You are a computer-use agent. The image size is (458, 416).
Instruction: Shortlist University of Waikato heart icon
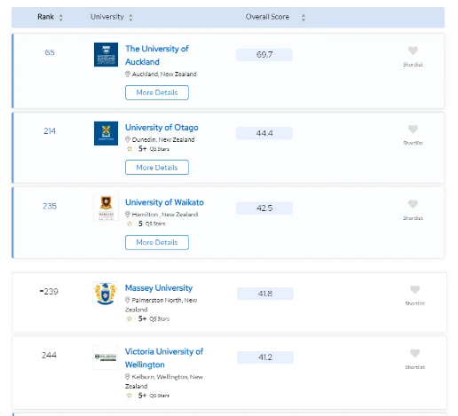click(x=413, y=204)
